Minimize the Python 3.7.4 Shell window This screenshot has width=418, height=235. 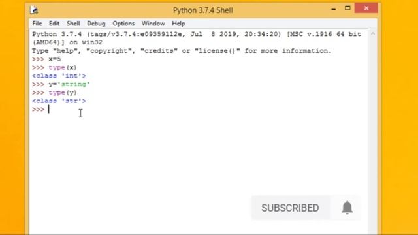(334, 8)
